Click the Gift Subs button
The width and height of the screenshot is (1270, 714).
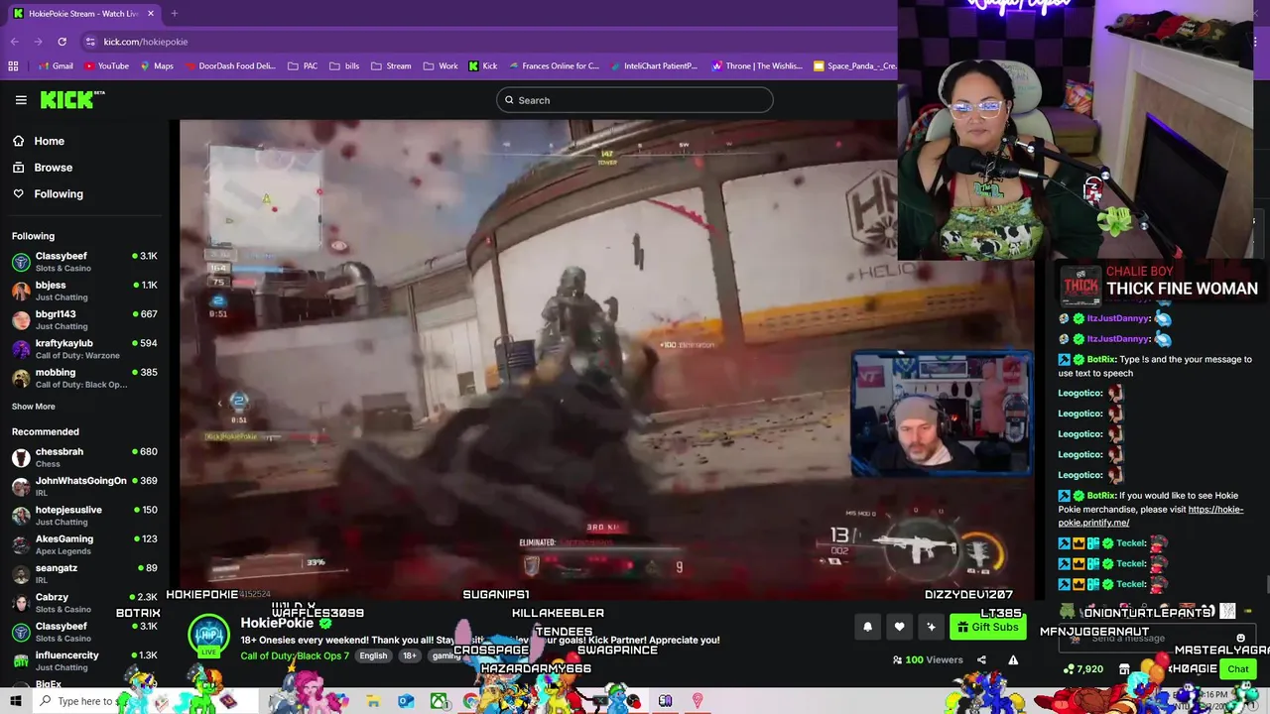click(x=987, y=627)
